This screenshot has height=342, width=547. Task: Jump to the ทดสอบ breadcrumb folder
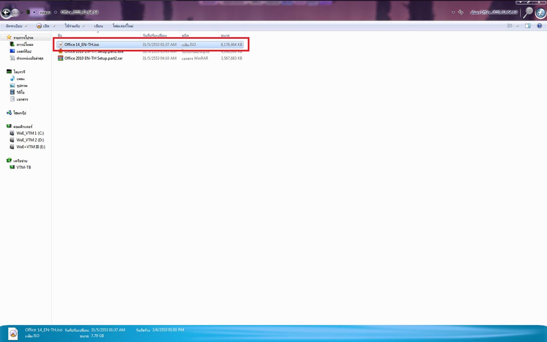[x=45, y=12]
